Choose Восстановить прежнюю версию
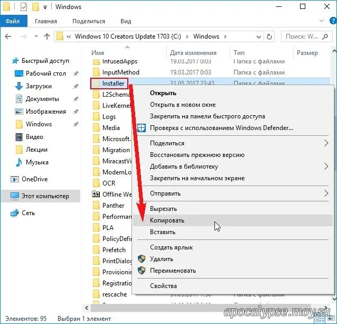 coord(233,155)
